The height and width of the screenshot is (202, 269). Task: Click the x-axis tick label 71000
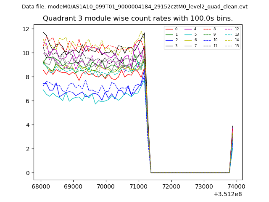[138, 186]
